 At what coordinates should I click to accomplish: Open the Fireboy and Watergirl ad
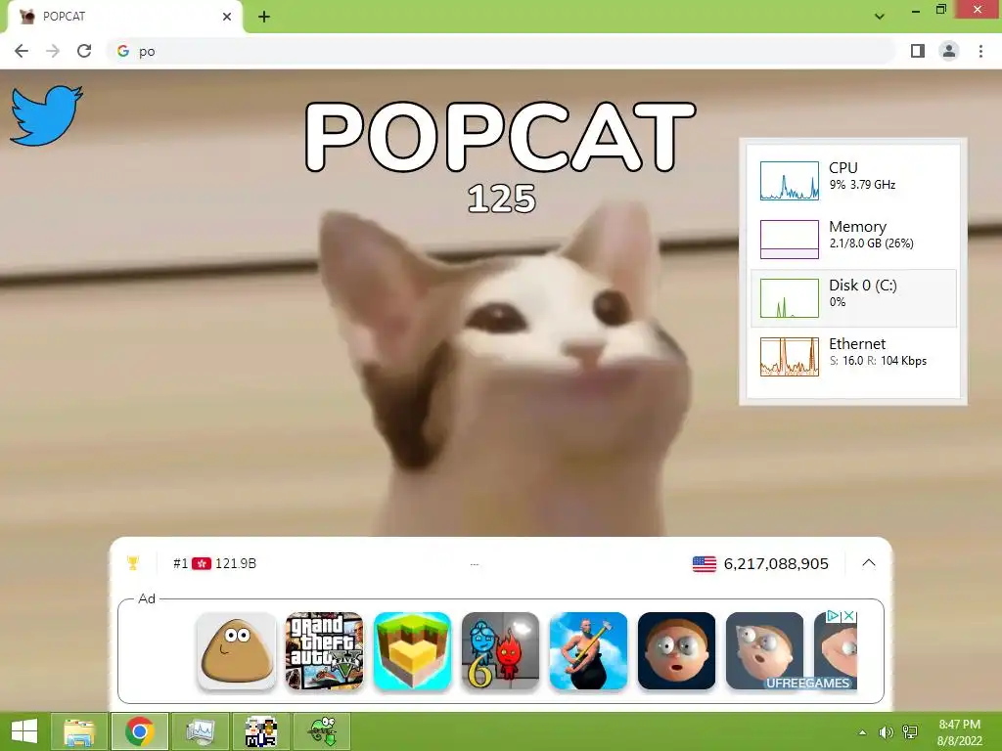tap(500, 650)
